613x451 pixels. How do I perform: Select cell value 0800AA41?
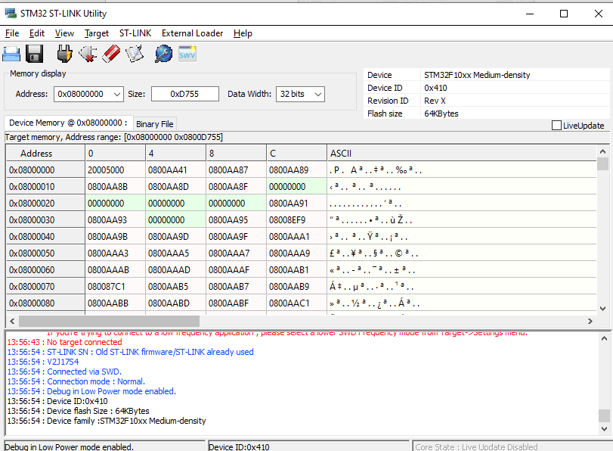[175, 170]
